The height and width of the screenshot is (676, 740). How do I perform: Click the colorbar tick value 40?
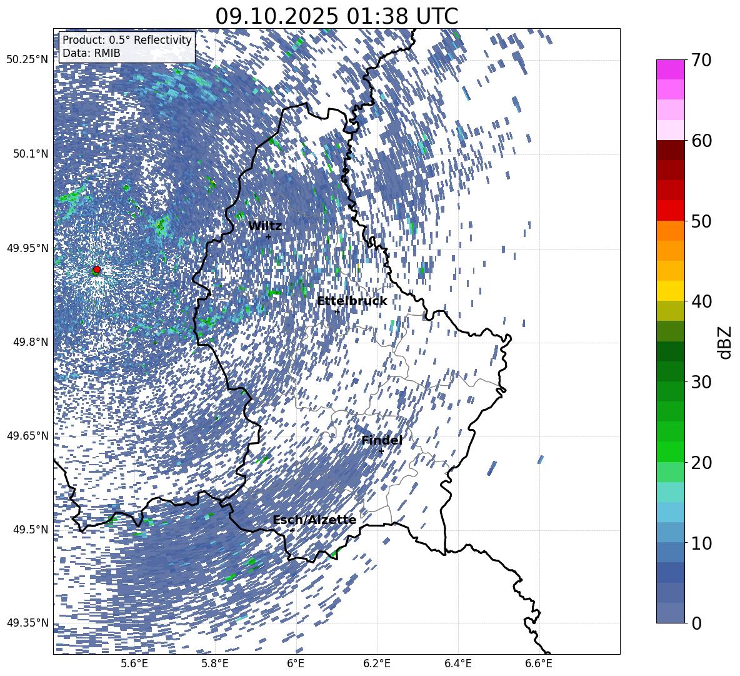(702, 301)
